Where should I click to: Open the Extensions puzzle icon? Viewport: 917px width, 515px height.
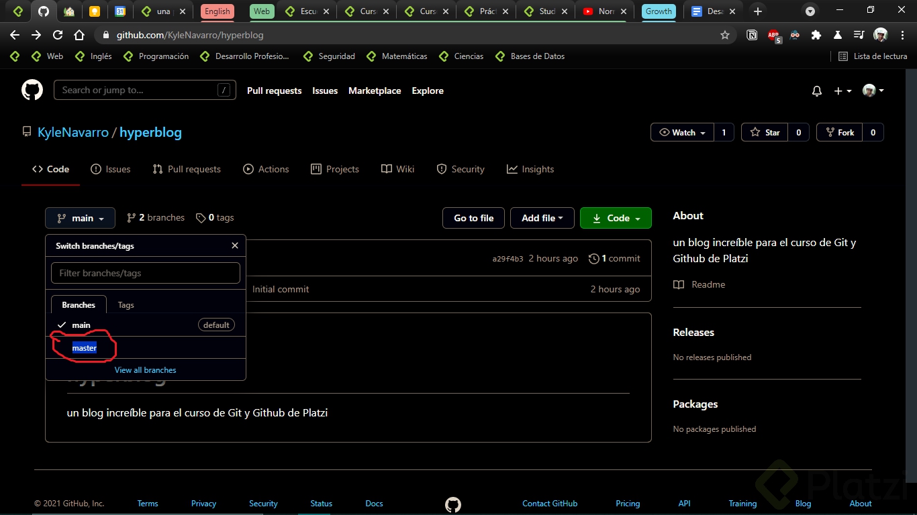(x=816, y=35)
